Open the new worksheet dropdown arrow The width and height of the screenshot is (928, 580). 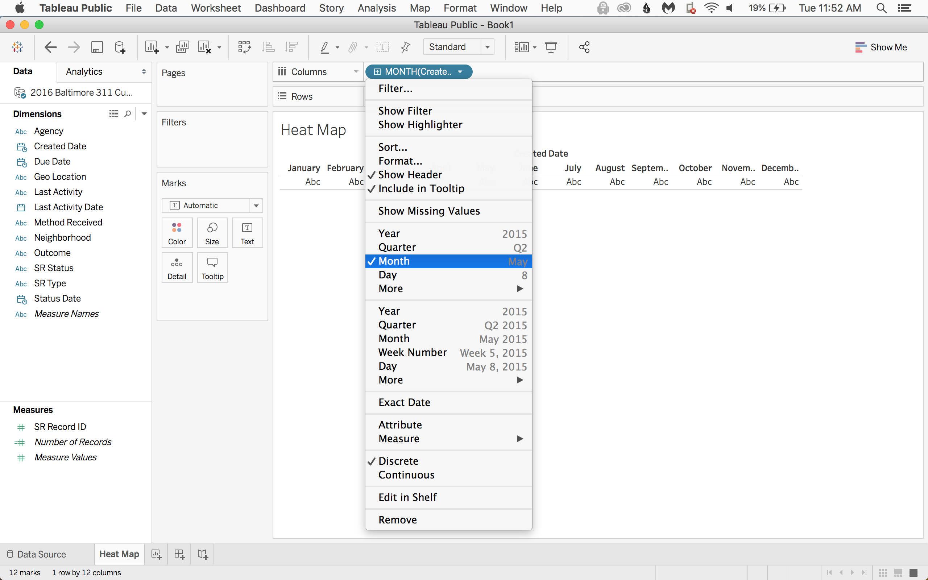click(167, 47)
